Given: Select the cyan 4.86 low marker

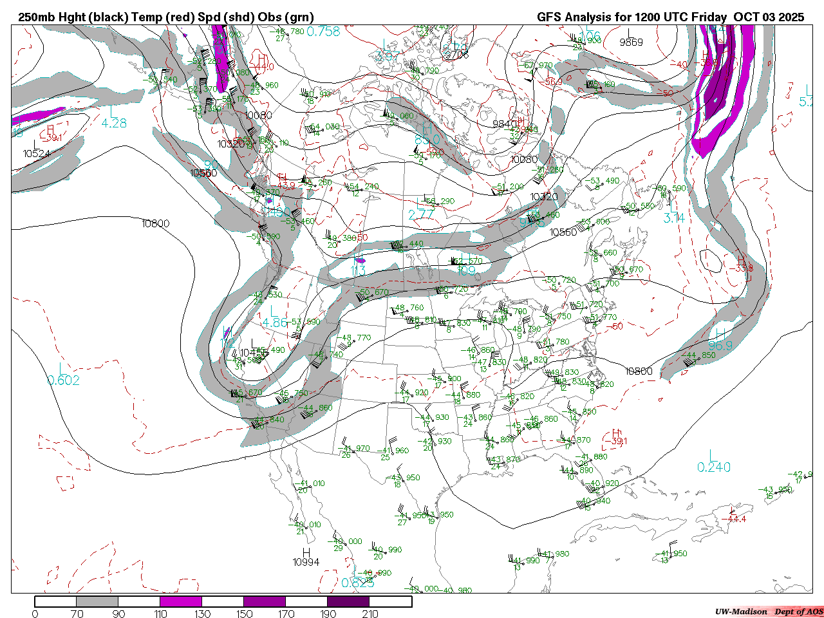Looking at the screenshot, I should 275,323.
